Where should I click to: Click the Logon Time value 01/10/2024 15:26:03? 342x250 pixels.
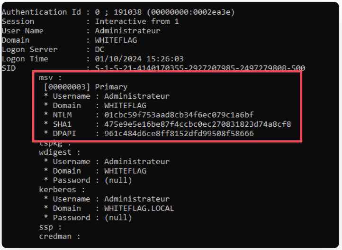pyautogui.click(x=139, y=59)
